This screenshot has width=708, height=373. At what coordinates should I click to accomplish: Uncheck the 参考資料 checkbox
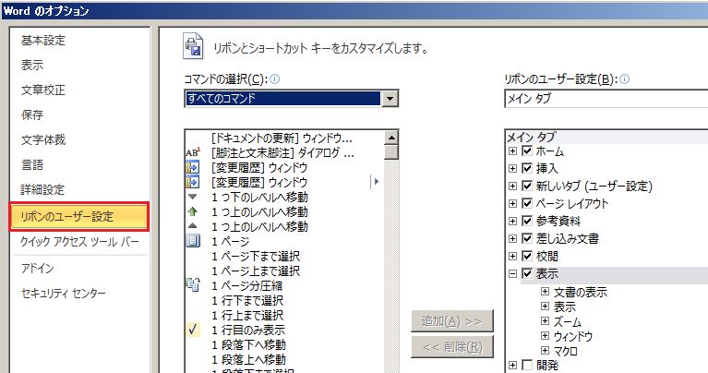tap(527, 221)
